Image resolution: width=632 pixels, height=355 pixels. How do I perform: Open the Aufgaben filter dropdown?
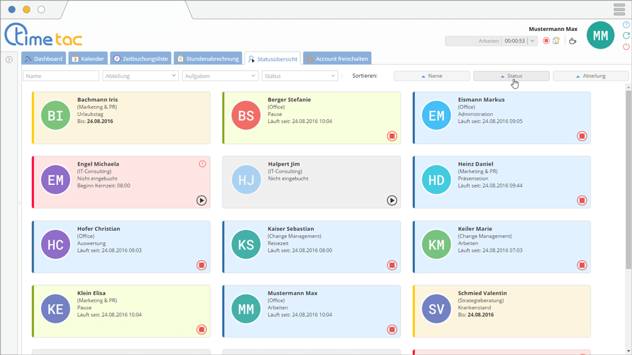220,76
